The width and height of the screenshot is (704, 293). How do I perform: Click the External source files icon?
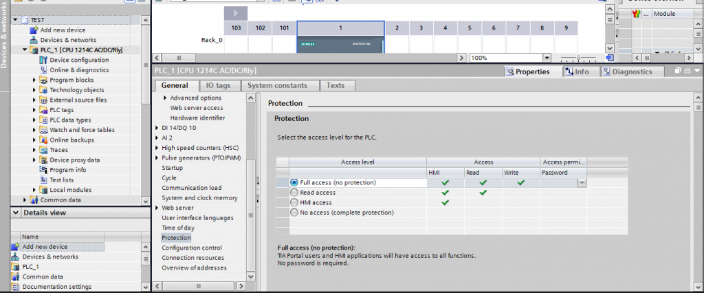coord(43,100)
